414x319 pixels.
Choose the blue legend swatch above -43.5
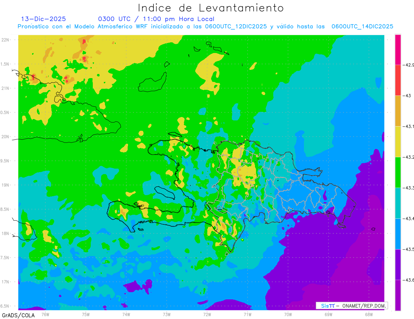(x=398, y=234)
